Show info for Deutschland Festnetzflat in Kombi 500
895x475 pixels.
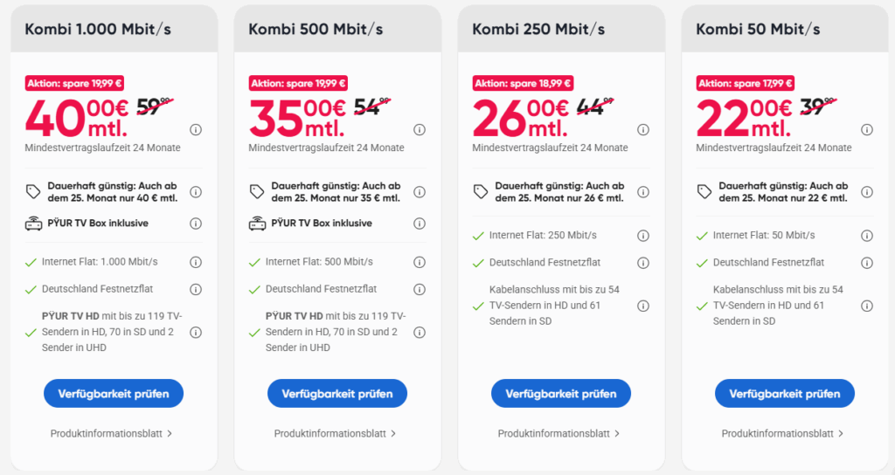pos(420,290)
